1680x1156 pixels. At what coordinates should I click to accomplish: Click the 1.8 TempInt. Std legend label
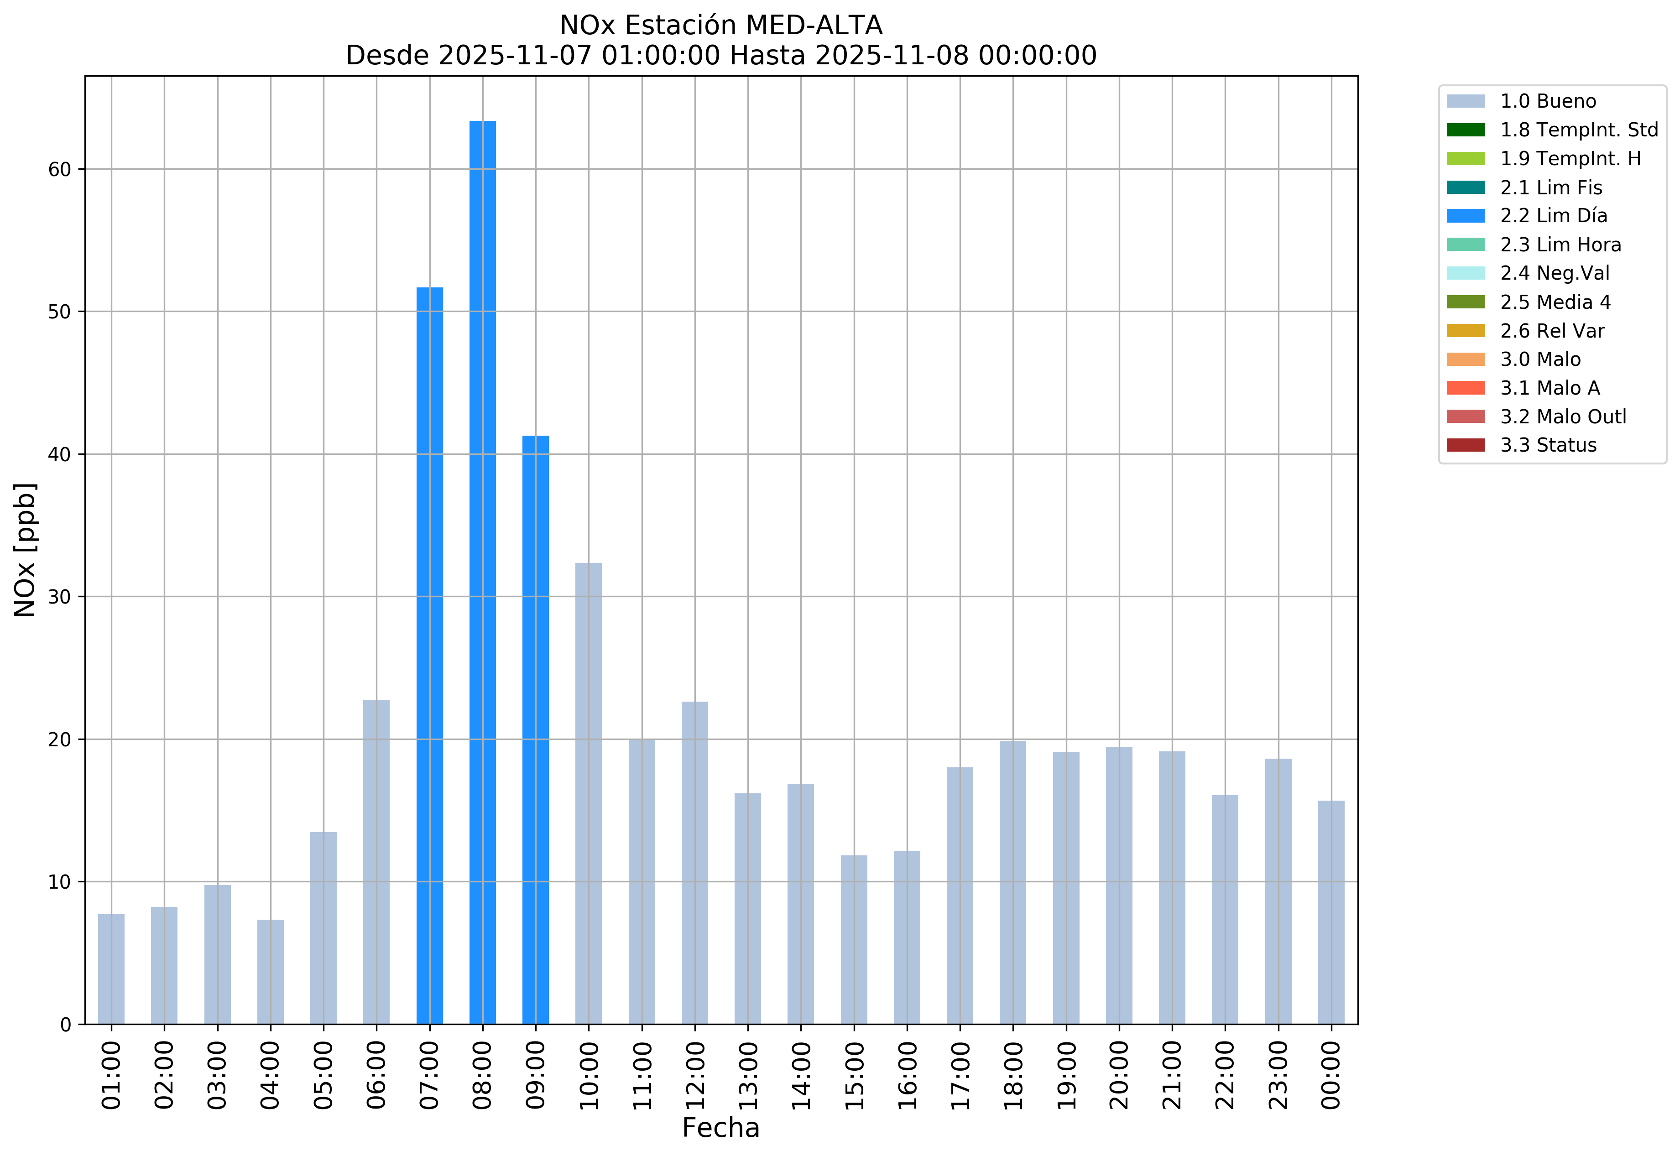pyautogui.click(x=1579, y=130)
